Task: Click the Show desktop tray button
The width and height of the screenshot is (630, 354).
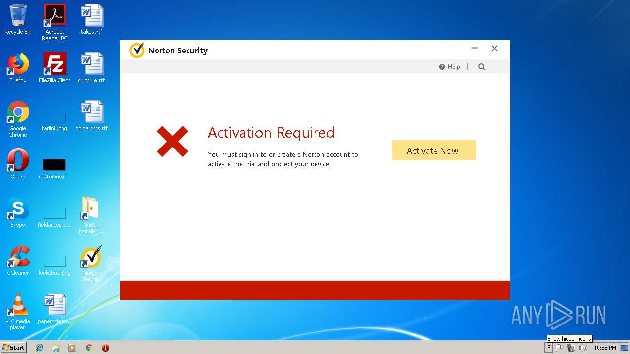Action: [x=624, y=348]
